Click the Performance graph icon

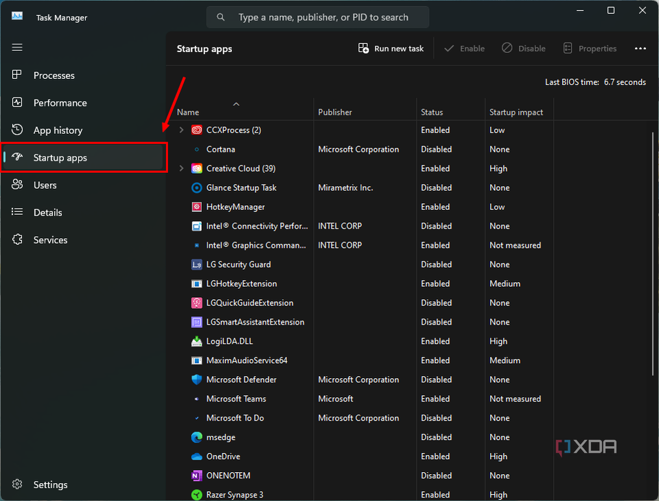(x=17, y=102)
